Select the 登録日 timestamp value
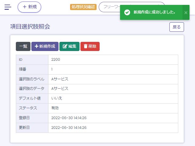 click(69, 118)
